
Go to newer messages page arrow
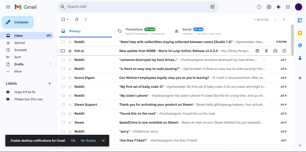click(x=275, y=19)
